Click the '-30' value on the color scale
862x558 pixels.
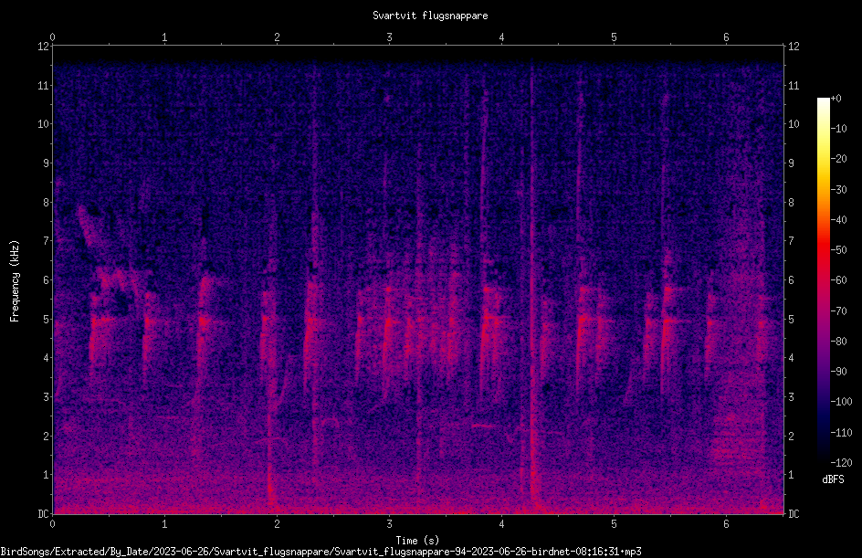[x=838, y=190]
